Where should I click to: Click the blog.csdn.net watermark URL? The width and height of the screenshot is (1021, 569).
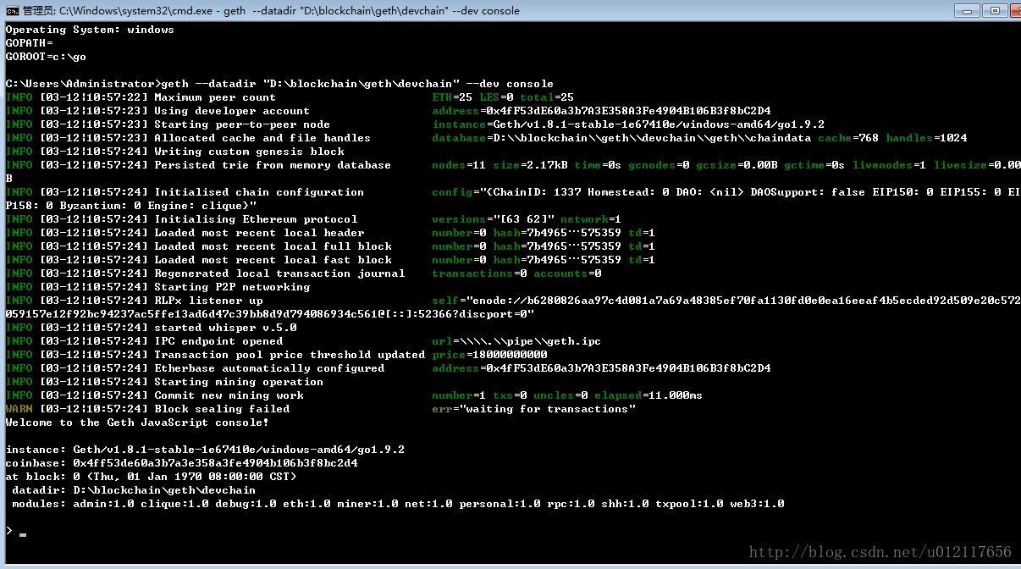(x=880, y=552)
